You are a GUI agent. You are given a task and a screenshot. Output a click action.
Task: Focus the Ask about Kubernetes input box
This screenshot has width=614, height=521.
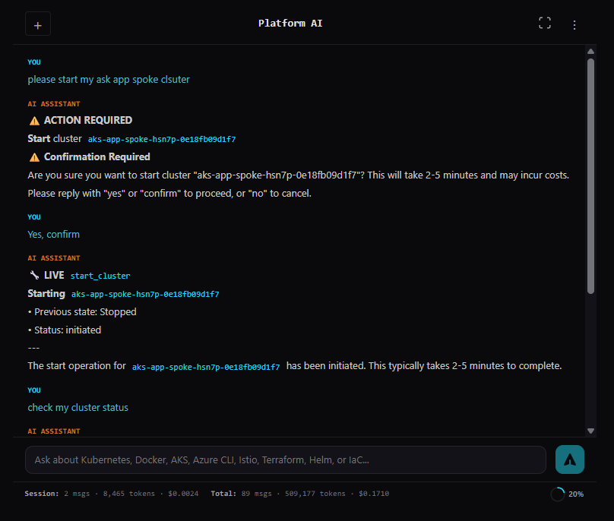click(x=285, y=459)
